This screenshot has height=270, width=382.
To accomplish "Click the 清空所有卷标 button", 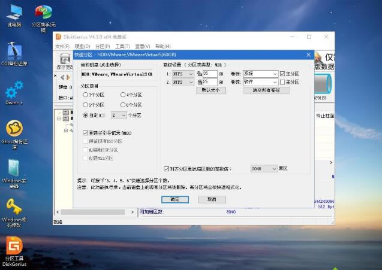I will [266, 90].
